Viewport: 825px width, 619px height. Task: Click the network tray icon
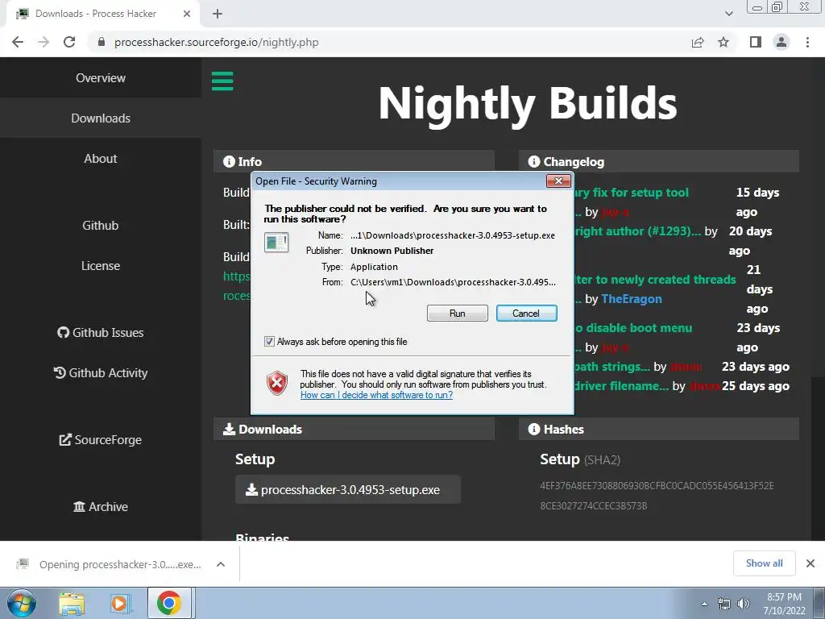coord(724,604)
